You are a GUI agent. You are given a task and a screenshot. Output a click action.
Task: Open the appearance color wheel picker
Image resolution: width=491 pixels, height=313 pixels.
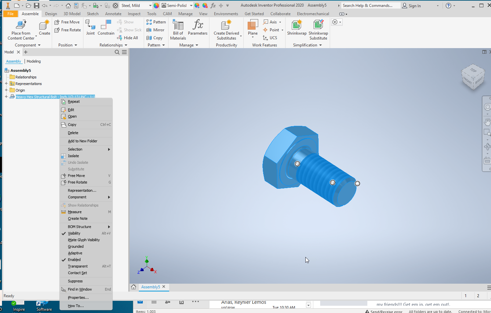[156, 5]
